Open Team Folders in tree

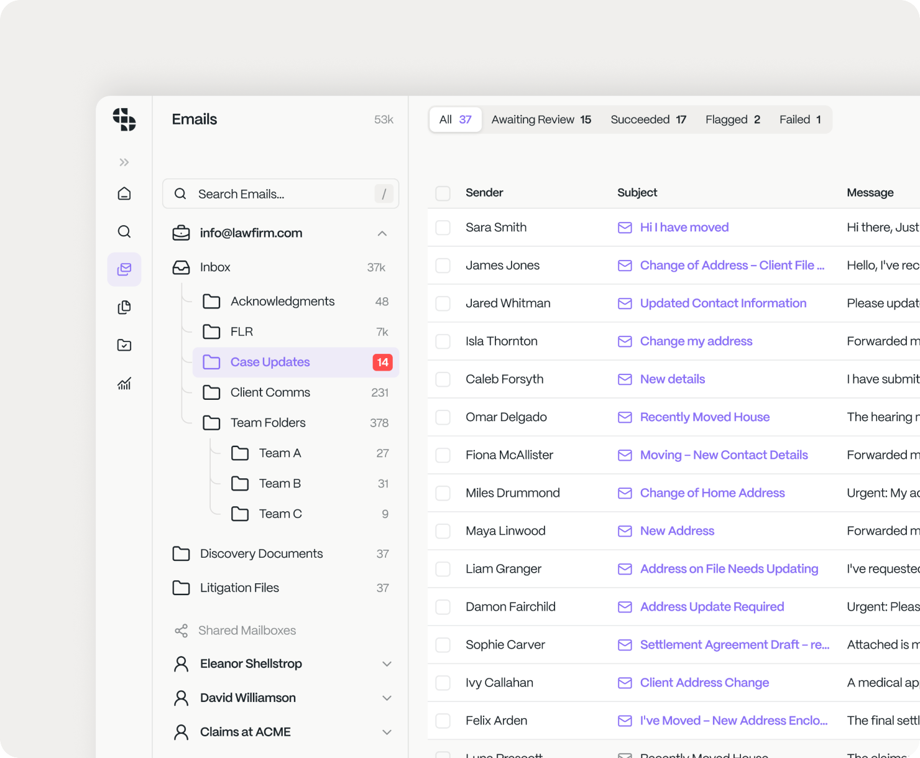pyautogui.click(x=296, y=423)
